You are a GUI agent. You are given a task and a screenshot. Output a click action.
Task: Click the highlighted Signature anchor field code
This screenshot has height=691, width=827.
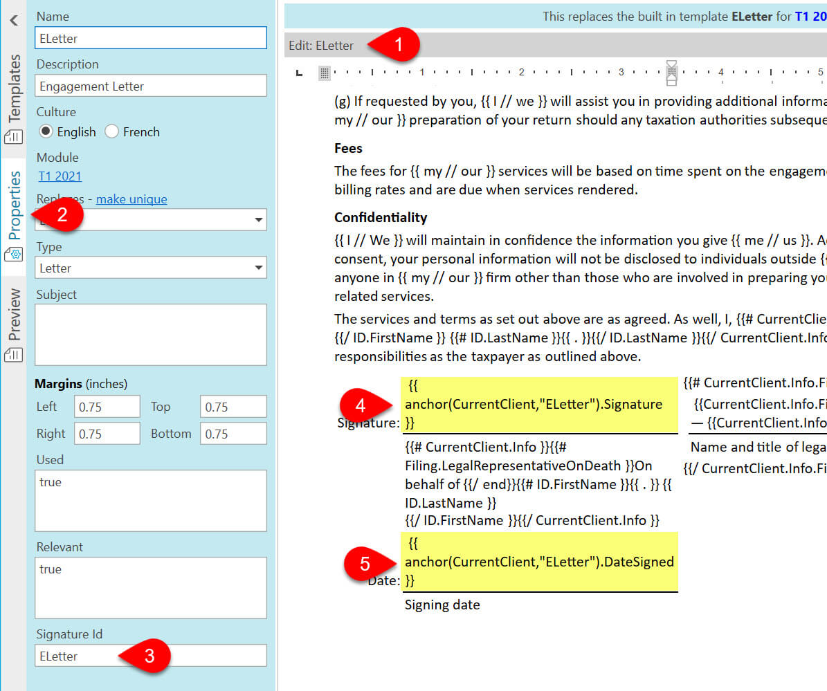tap(539, 404)
